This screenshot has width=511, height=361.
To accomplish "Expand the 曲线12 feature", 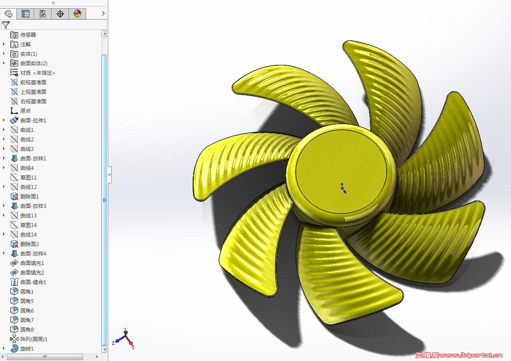I will tap(4, 187).
